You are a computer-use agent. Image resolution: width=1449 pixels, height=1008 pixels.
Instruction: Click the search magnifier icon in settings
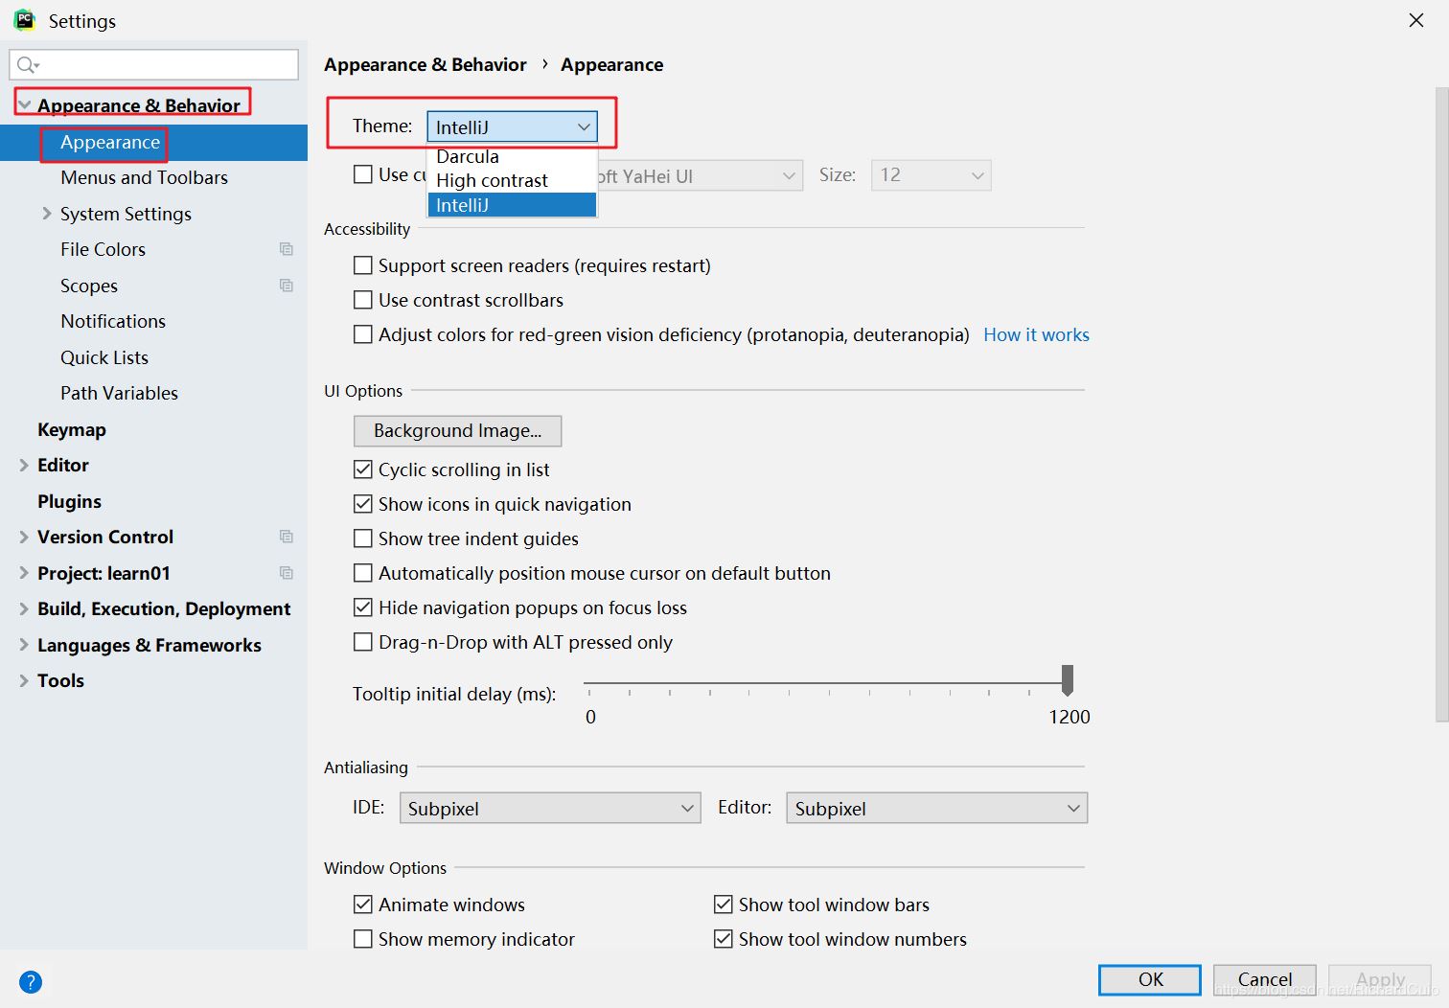coord(27,65)
